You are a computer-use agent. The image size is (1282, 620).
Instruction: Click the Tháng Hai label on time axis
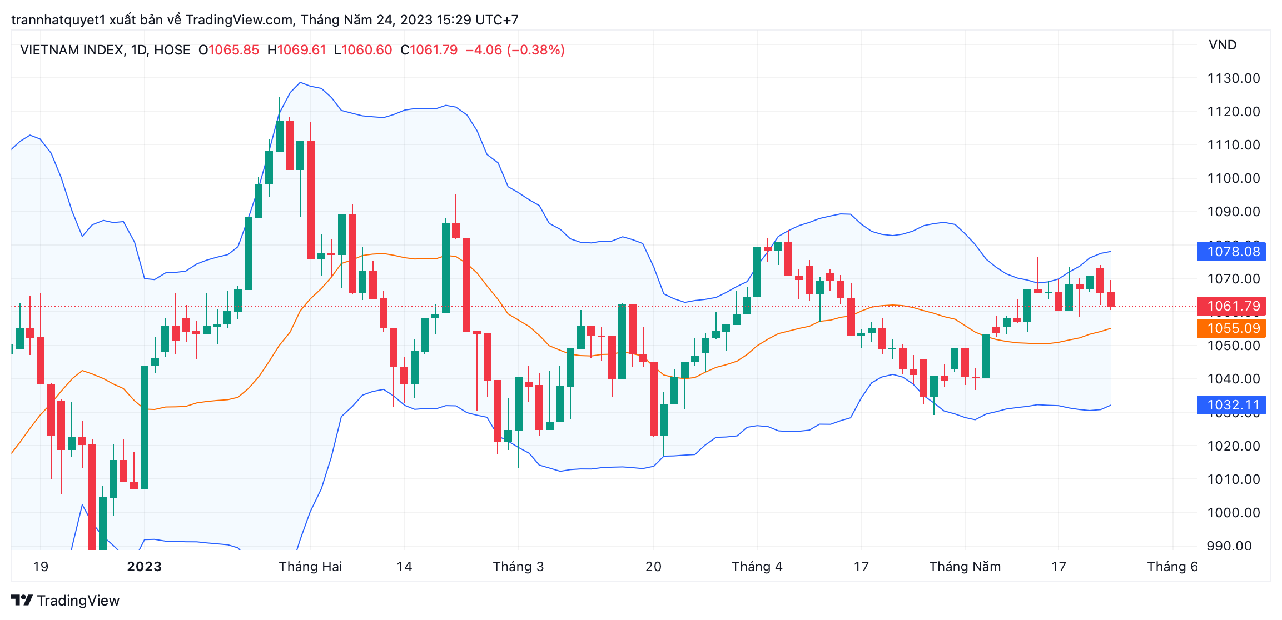click(311, 567)
